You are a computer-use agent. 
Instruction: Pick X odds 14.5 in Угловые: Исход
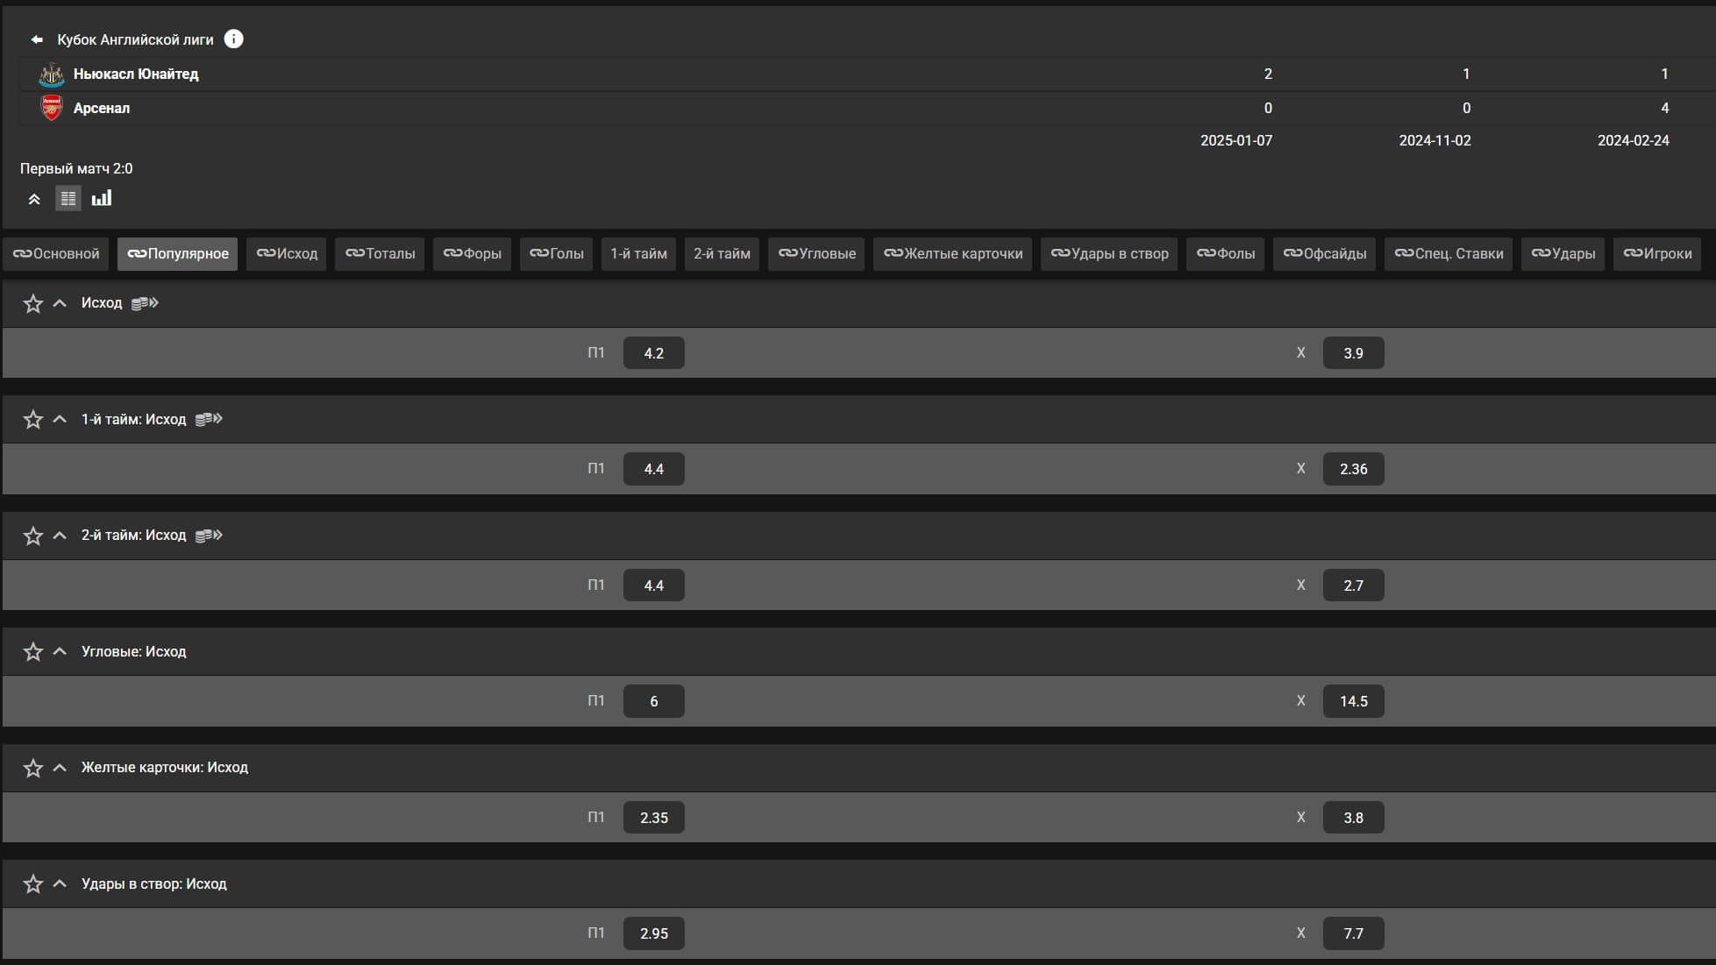[x=1354, y=701]
